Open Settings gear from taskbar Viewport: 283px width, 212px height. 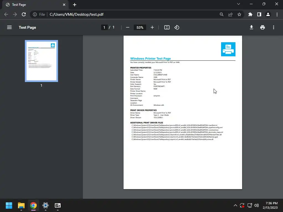coord(46,205)
